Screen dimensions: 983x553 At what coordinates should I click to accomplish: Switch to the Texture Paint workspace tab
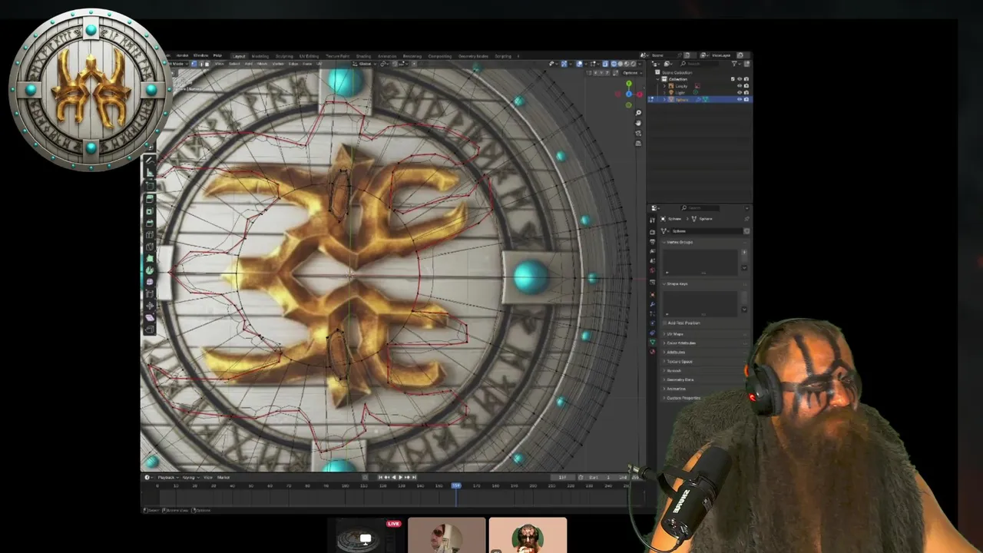click(x=338, y=56)
